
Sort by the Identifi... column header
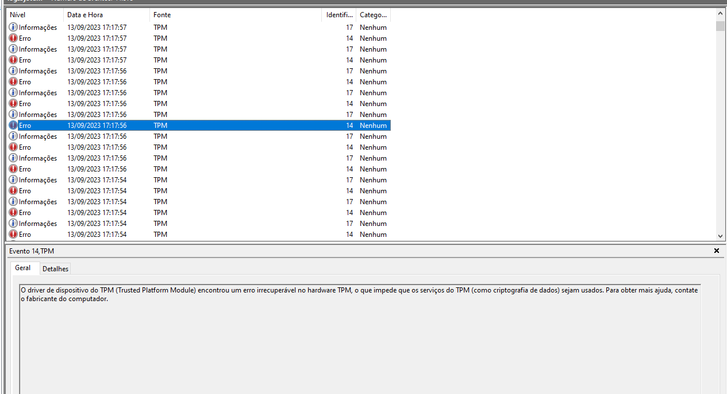(339, 15)
